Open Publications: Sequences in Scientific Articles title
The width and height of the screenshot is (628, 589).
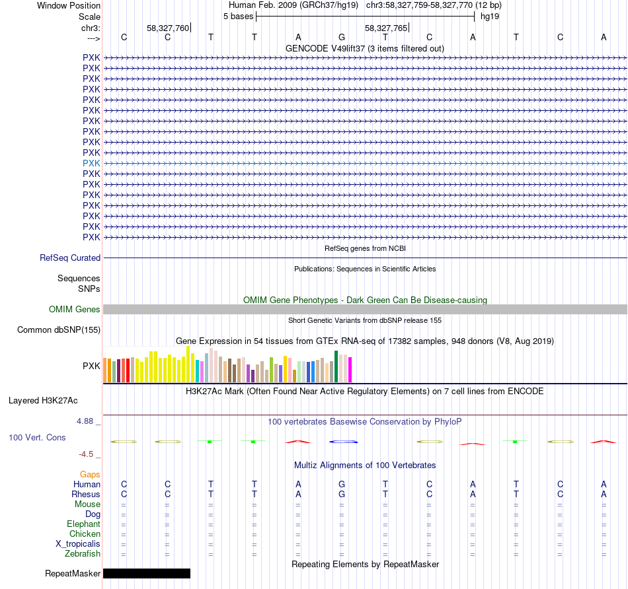[365, 269]
